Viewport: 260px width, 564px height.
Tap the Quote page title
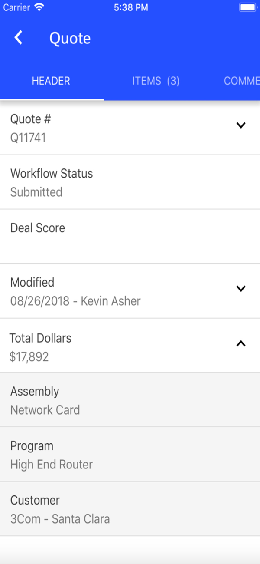pos(70,39)
